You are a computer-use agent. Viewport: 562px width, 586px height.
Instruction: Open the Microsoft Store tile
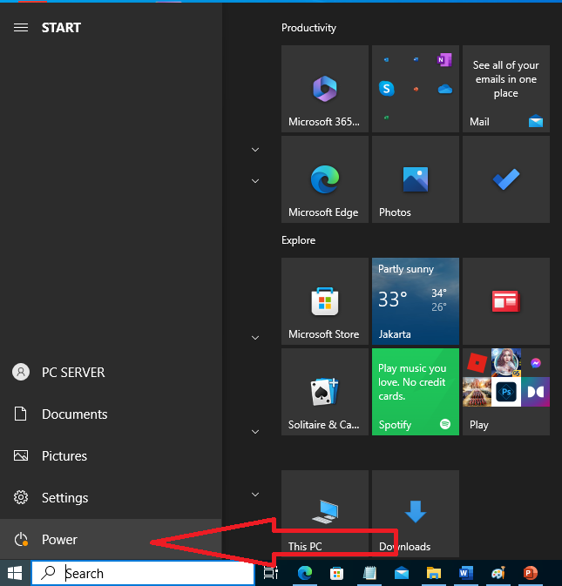pos(324,301)
